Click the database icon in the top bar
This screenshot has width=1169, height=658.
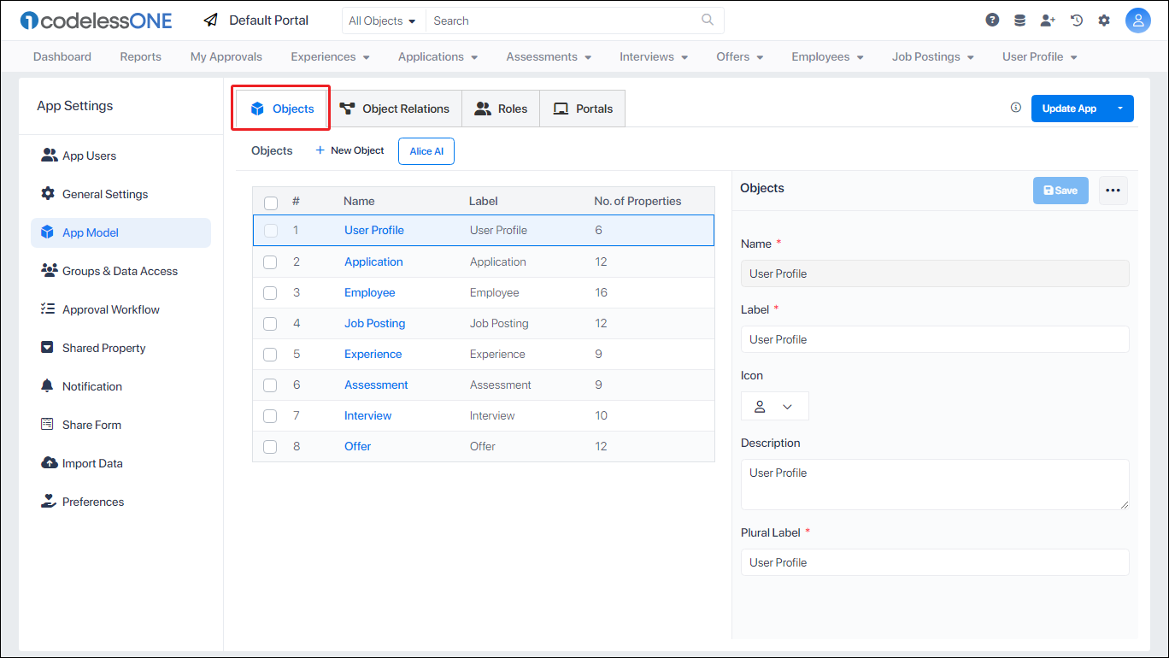[x=1019, y=19]
